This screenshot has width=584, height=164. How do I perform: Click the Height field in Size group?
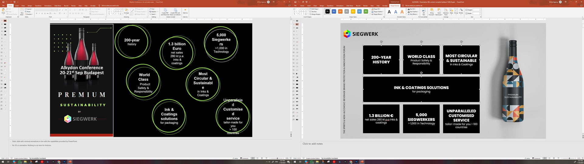point(476,10)
